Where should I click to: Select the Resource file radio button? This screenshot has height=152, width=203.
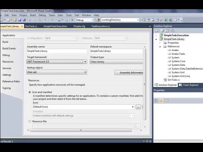coord(29,121)
